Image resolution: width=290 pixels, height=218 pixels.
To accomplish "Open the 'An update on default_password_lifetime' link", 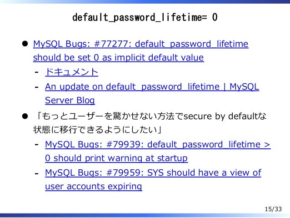I will click(x=152, y=86).
